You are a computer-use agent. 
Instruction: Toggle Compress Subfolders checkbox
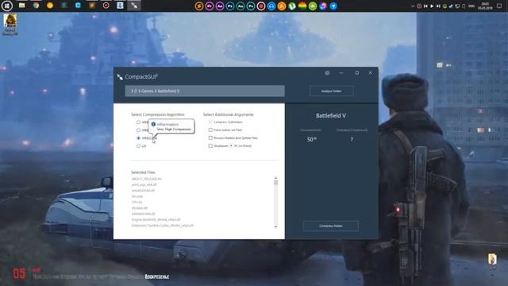pyautogui.click(x=210, y=122)
